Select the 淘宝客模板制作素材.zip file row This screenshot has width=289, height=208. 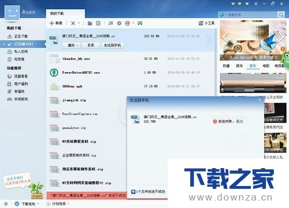[x=87, y=169]
